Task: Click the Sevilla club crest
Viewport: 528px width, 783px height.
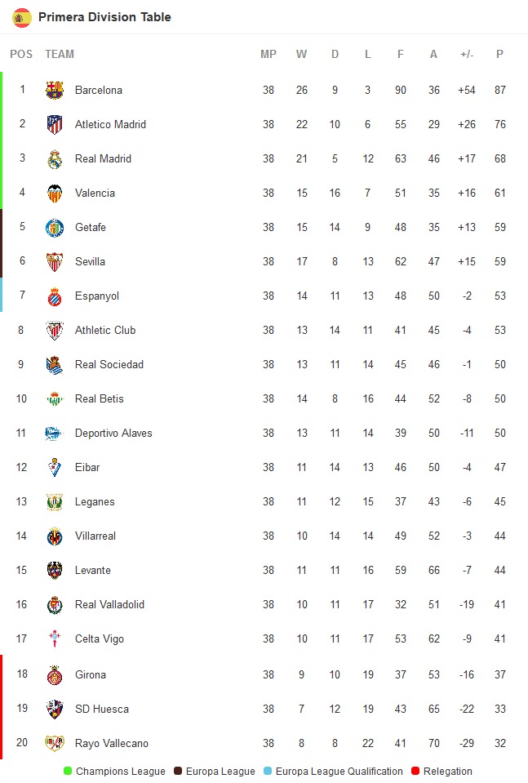Action: (55, 261)
